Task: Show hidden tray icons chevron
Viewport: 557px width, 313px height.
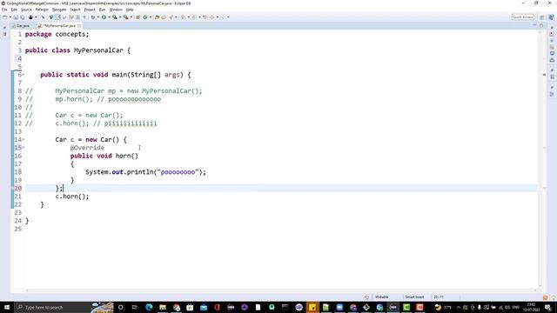Action: pyautogui.click(x=459, y=307)
